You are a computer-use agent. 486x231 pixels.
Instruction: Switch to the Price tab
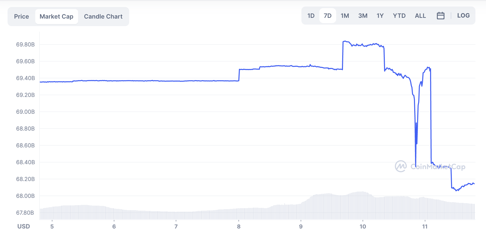[x=21, y=17]
